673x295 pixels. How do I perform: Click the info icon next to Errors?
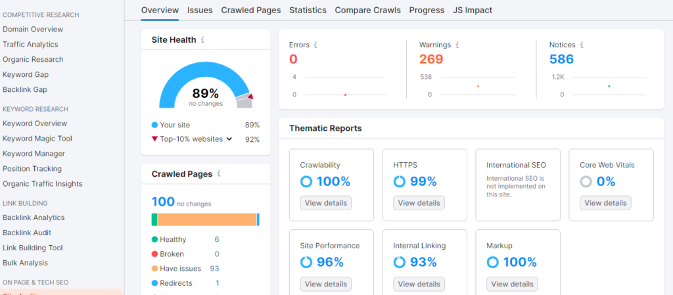tap(315, 45)
